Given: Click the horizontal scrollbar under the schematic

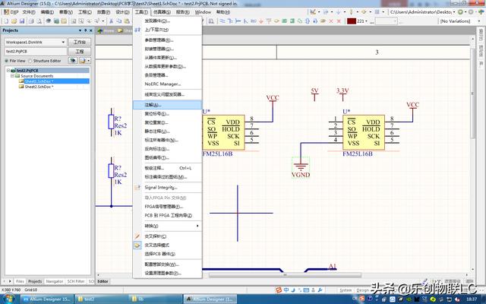Looking at the screenshot, I should pyautogui.click(x=285, y=275).
